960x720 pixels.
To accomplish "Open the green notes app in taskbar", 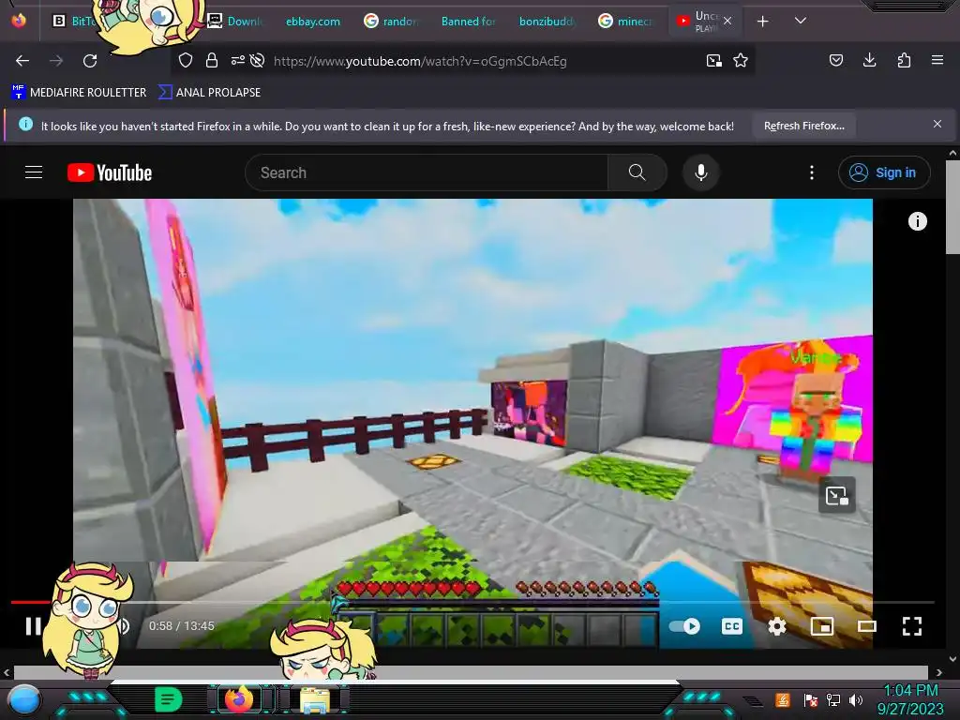I will click(x=169, y=699).
